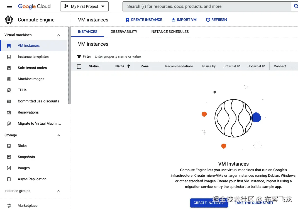Viewport: 298px width, 209px height.
Task: Collapse the Virtual machines section
Action: tap(59, 35)
